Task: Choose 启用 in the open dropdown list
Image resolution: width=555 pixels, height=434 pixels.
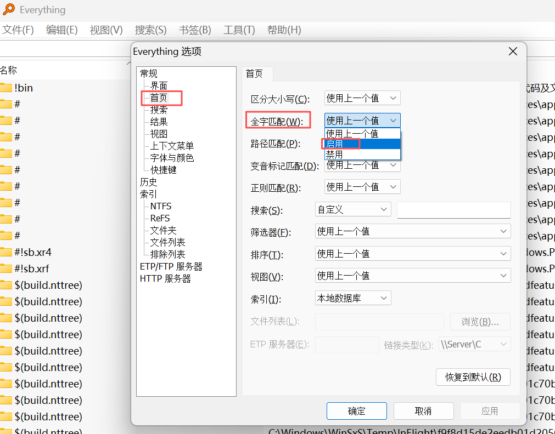Action: (x=362, y=144)
